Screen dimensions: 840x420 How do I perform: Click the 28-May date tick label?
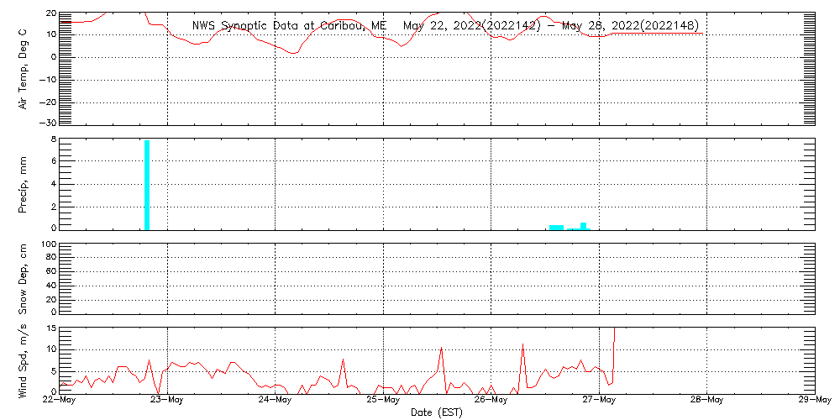coord(706,401)
